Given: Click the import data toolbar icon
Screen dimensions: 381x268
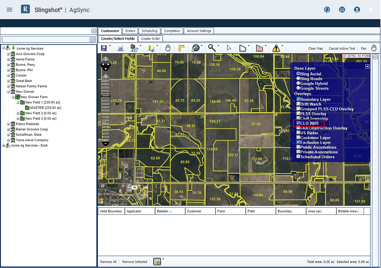Looking at the screenshot, I should point(134,48).
